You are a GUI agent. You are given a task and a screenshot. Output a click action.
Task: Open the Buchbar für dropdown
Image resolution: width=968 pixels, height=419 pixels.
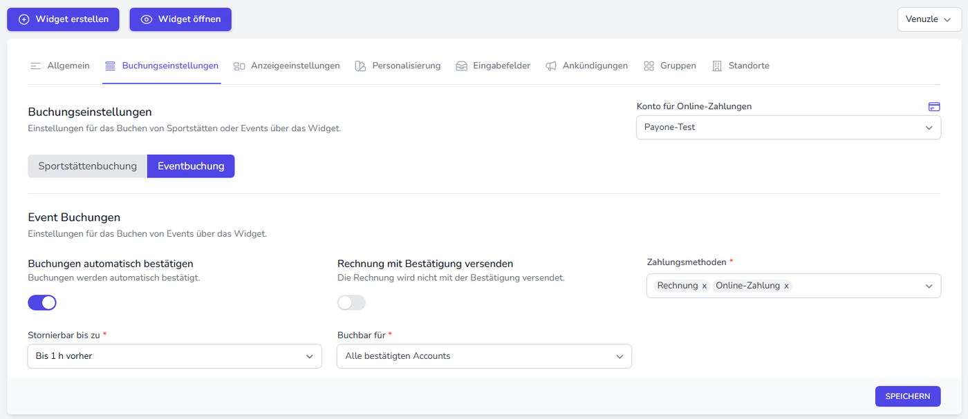pyautogui.click(x=484, y=356)
